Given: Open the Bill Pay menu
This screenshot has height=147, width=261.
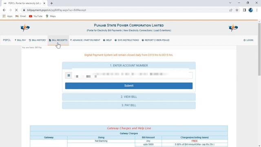Looking at the screenshot, I should click(x=20, y=40).
